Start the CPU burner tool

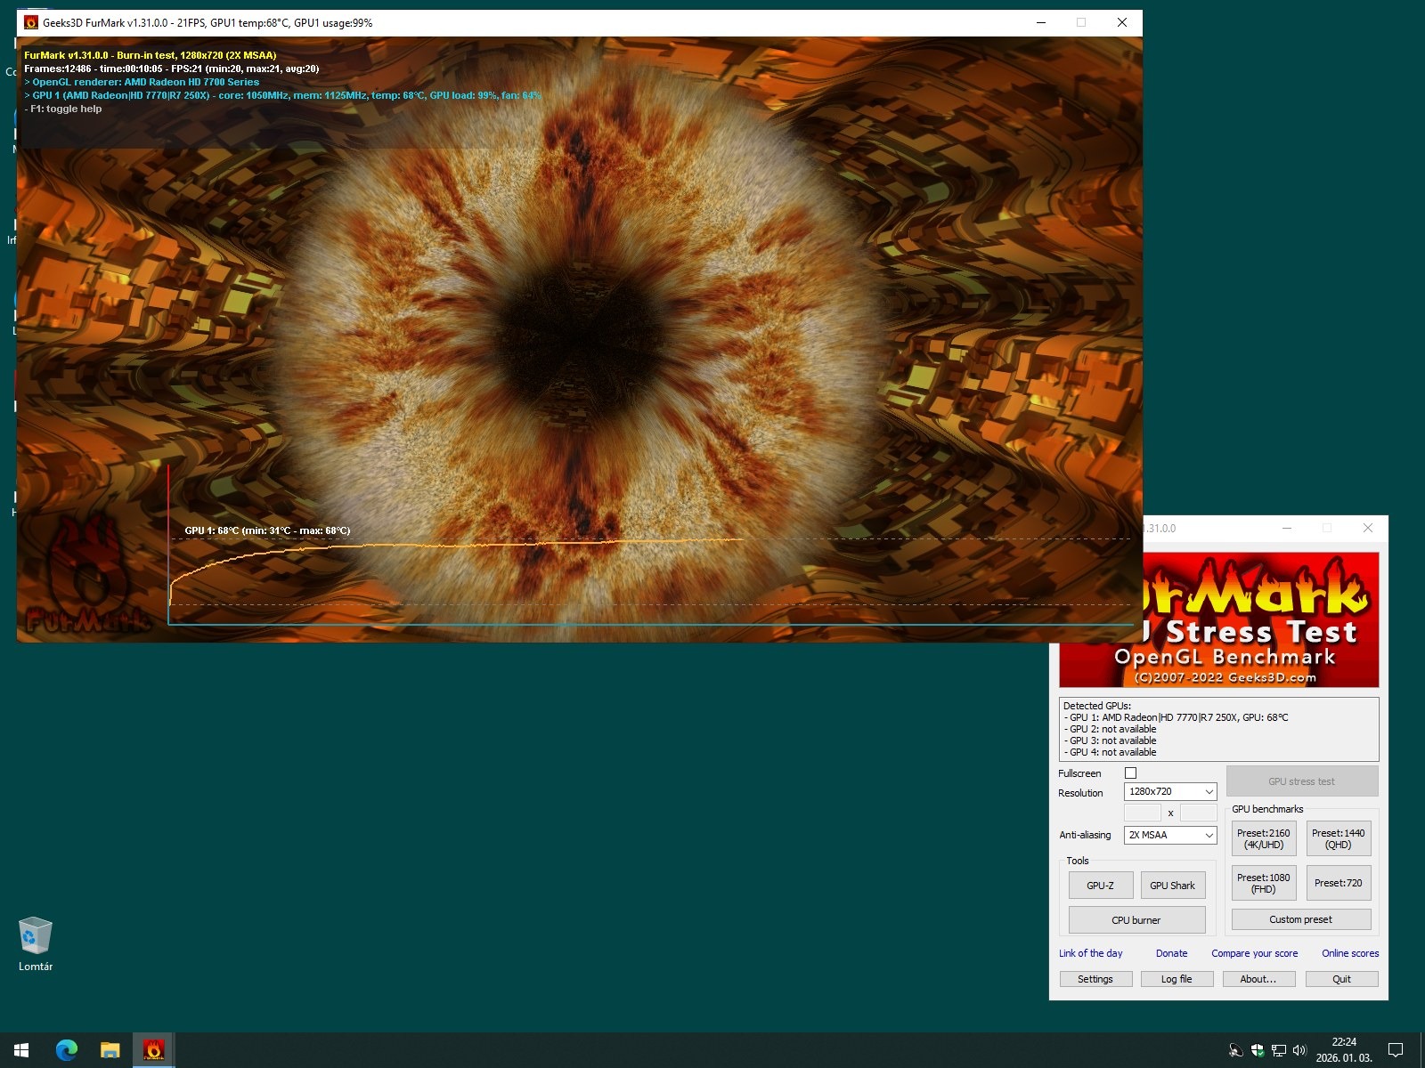[1136, 920]
